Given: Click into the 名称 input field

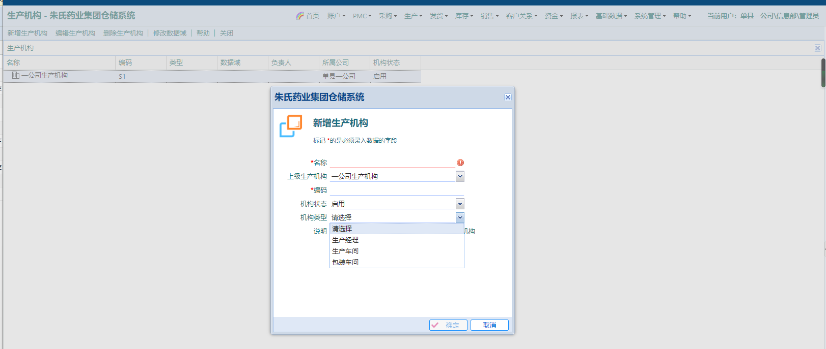Looking at the screenshot, I should click(392, 163).
